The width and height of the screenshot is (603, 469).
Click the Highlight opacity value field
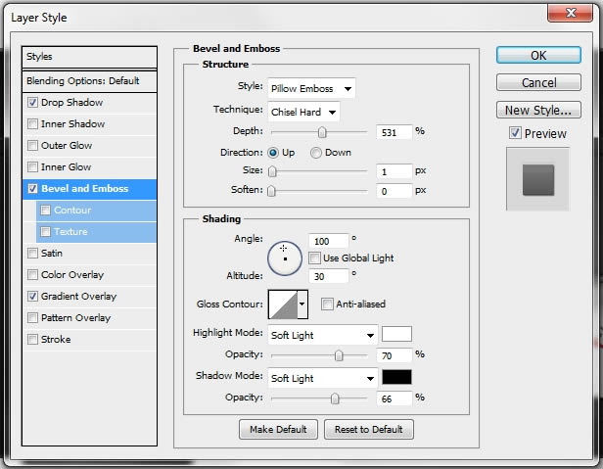point(394,355)
